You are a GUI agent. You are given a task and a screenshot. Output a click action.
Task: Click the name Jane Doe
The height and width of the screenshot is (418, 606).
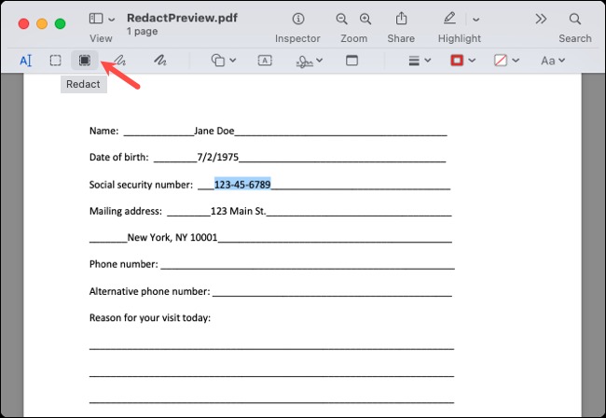(x=214, y=131)
